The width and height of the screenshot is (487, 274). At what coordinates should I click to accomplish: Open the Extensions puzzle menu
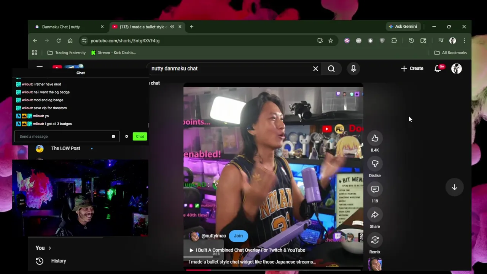394,40
